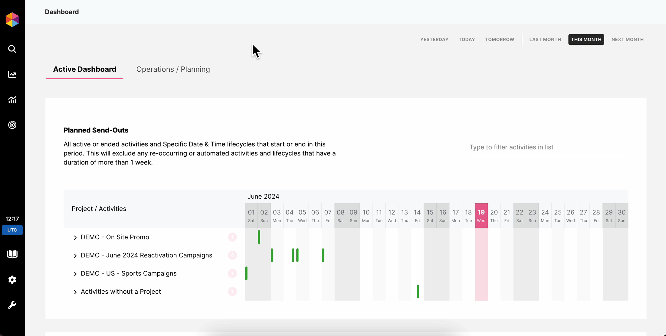Viewport: 666px width, 336px height.
Task: Click the colorful hexagon app logo
Action: click(x=12, y=20)
